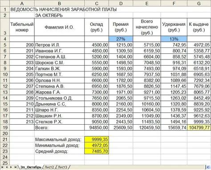Select the ЗА ОКТЯБРЬ cell
The height and width of the screenshot is (170, 211).
pyautogui.click(x=59, y=16)
